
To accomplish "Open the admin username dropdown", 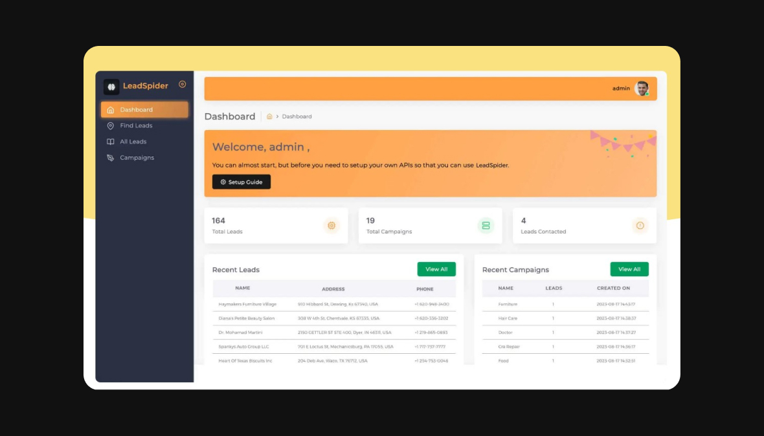I will pos(621,89).
